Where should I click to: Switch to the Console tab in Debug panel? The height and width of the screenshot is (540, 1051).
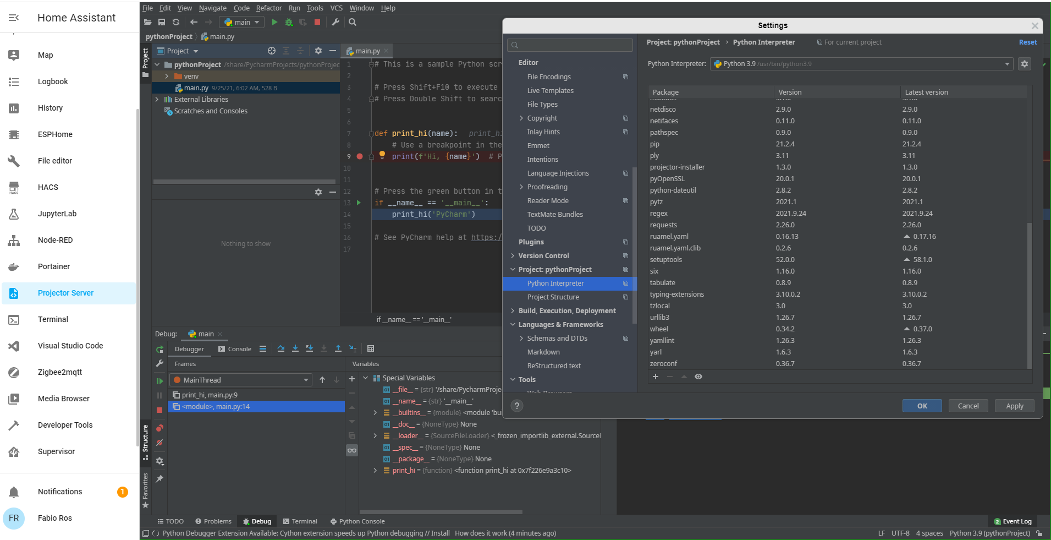pos(235,349)
